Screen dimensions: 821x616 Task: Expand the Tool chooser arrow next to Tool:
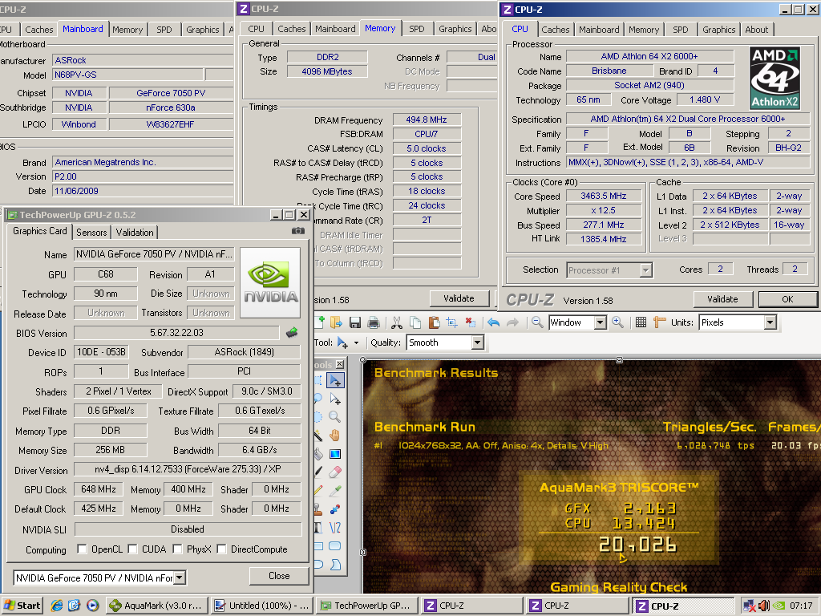(357, 343)
